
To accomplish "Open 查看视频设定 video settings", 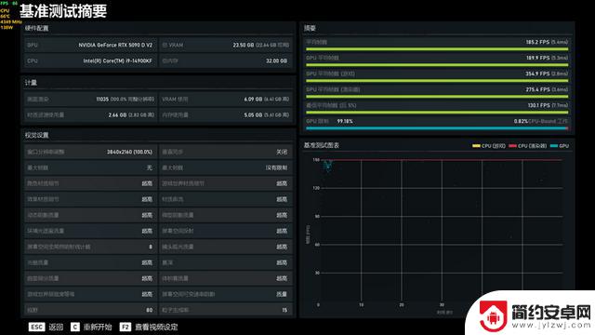I will pos(156,327).
